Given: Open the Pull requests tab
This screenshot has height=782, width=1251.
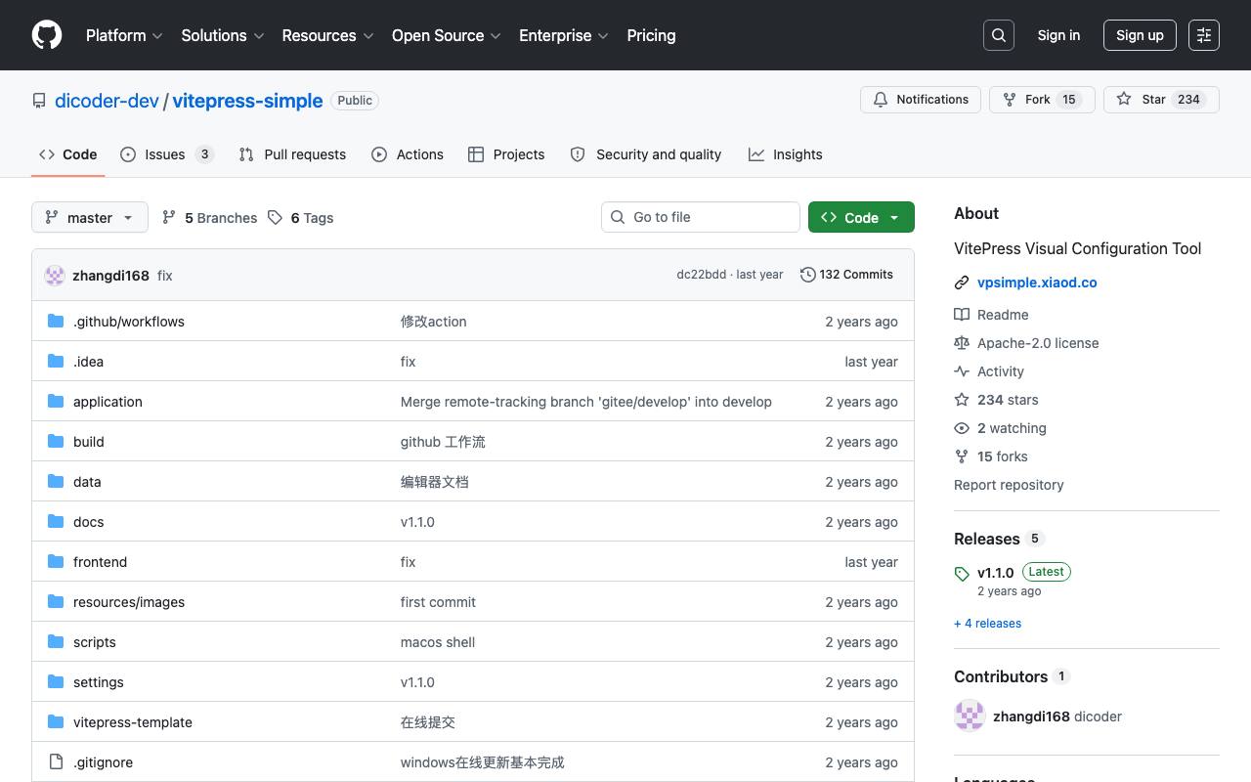Looking at the screenshot, I should click(292, 154).
